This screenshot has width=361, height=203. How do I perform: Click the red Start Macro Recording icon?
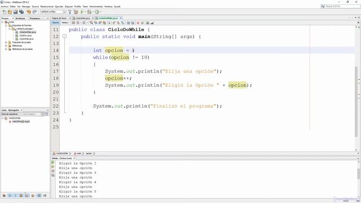pos(138,23)
